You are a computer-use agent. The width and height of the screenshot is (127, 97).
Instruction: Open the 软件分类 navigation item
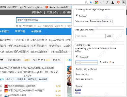click(x=52, y=12)
